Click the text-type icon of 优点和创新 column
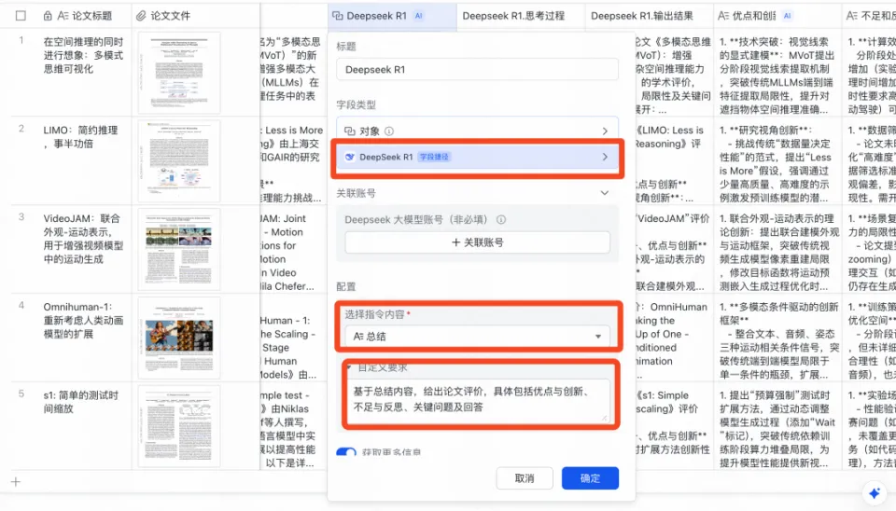Image resolution: width=896 pixels, height=511 pixels. pyautogui.click(x=723, y=16)
